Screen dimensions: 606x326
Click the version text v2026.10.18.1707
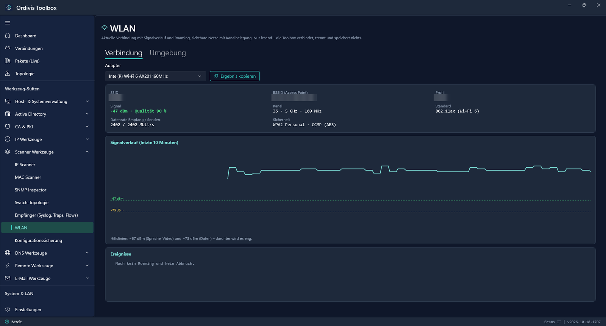(x=584, y=322)
